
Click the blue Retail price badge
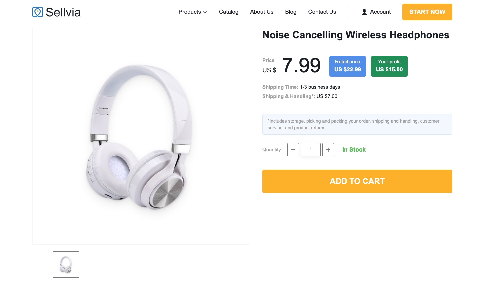coord(347,66)
